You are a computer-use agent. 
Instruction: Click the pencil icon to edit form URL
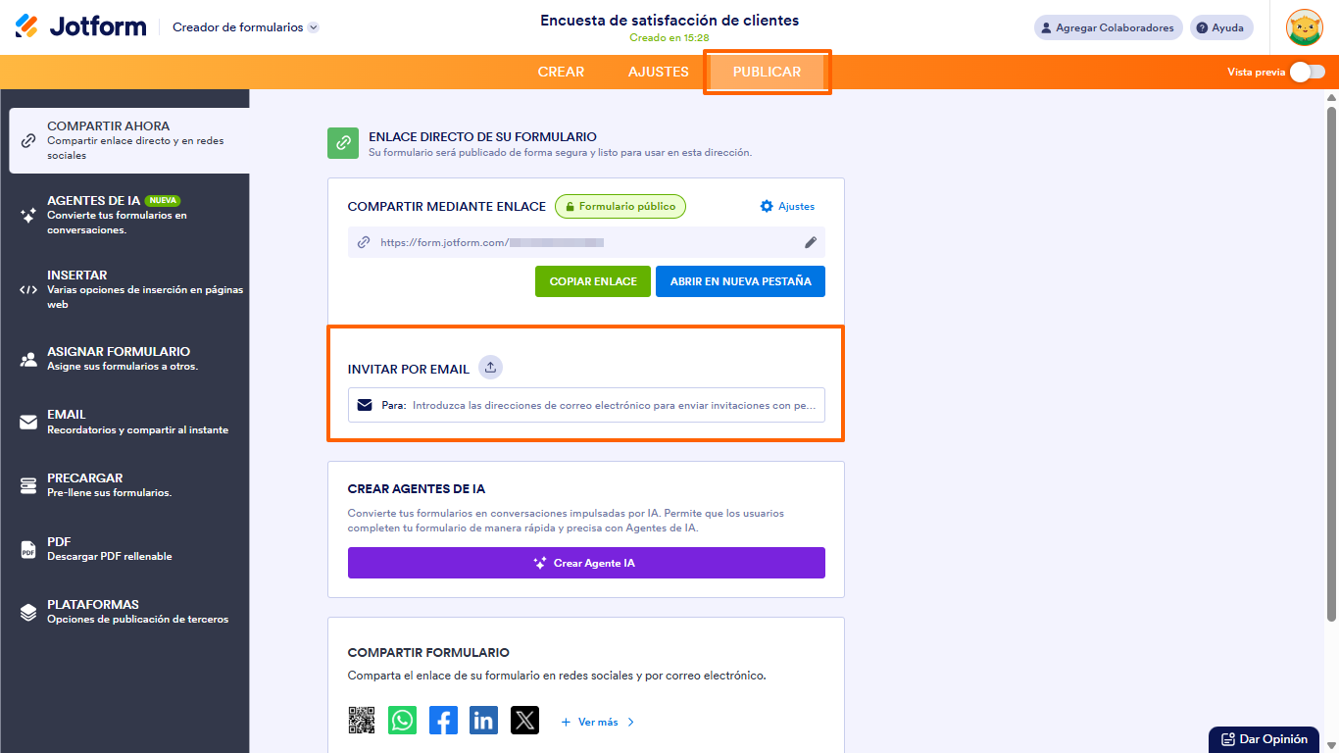tap(811, 242)
